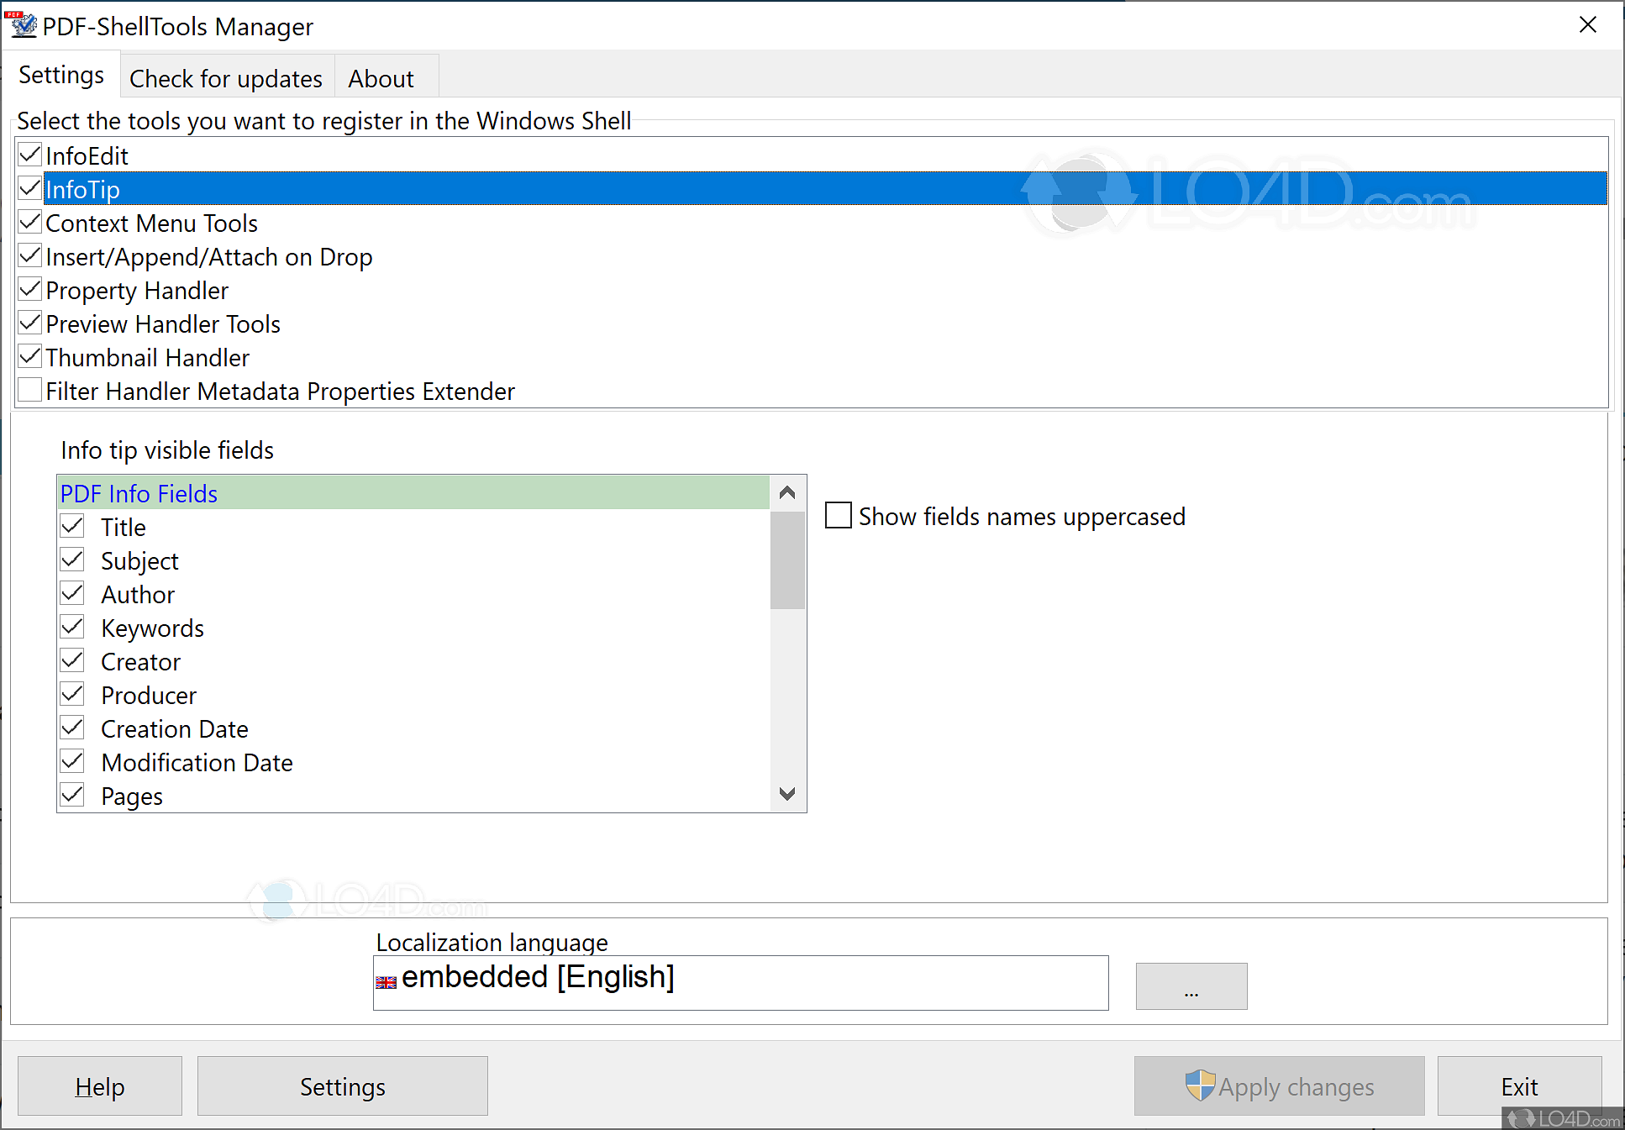Open the About tab
The image size is (1625, 1130).
(x=381, y=78)
